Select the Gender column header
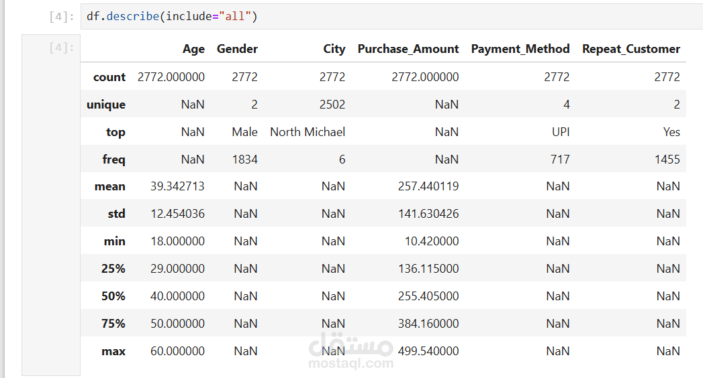The height and width of the screenshot is (378, 703). pyautogui.click(x=237, y=49)
